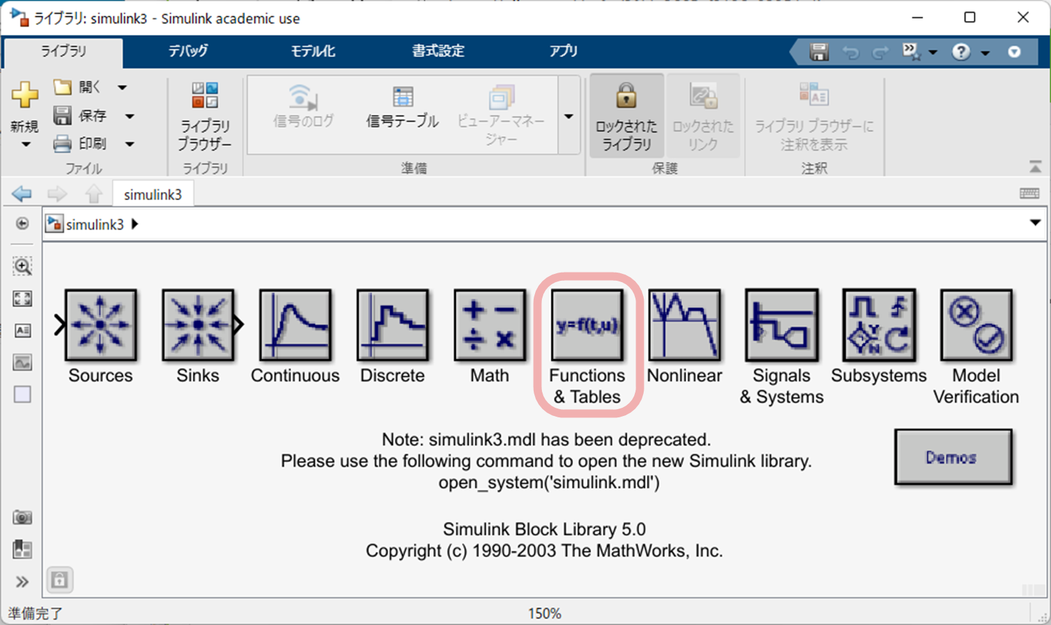This screenshot has height=625, width=1051.
Task: Click the 保存 (Save) button
Action: [x=81, y=115]
